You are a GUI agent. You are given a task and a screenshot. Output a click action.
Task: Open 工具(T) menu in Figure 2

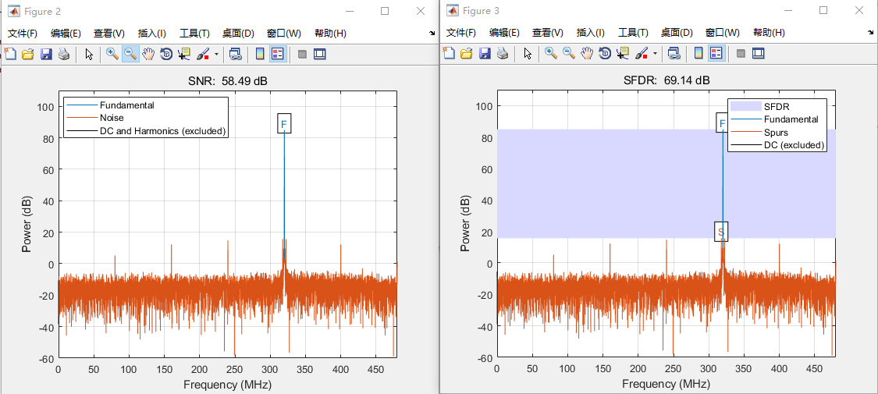click(194, 33)
